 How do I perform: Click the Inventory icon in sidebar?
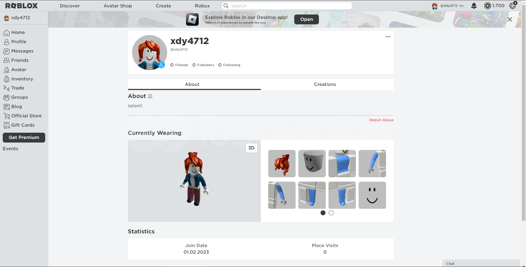7,79
